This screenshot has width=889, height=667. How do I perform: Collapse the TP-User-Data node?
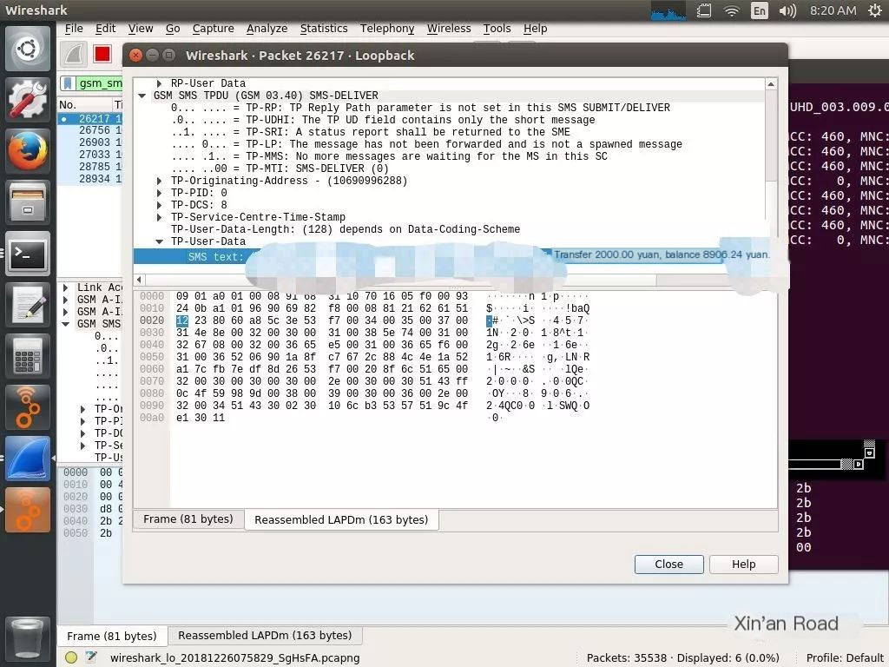pos(160,241)
